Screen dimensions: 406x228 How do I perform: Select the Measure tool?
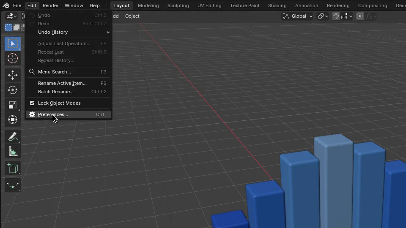tap(12, 152)
